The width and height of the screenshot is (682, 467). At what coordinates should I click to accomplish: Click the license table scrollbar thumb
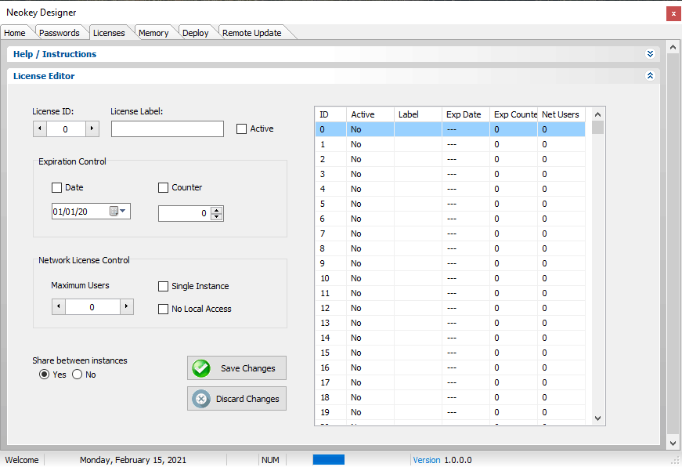coord(597,128)
